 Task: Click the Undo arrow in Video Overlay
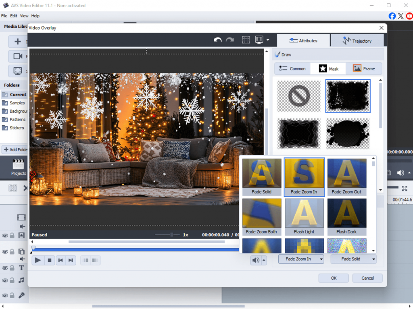pos(217,40)
